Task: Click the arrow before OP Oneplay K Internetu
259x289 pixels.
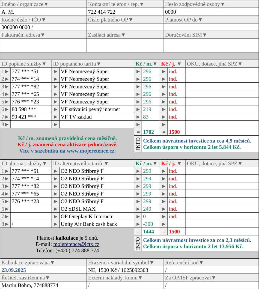Action: (56, 217)
